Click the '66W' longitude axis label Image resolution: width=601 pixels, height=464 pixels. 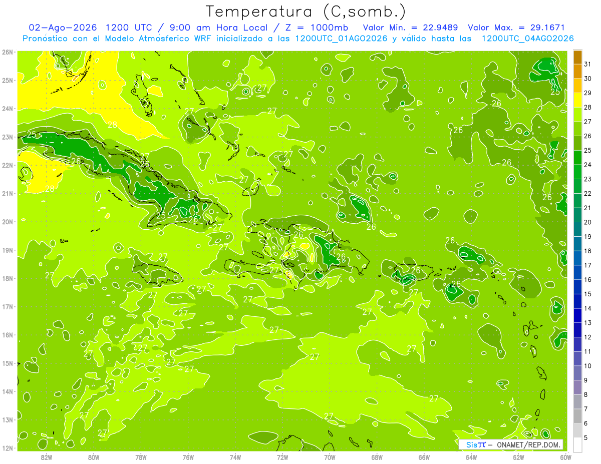click(424, 457)
